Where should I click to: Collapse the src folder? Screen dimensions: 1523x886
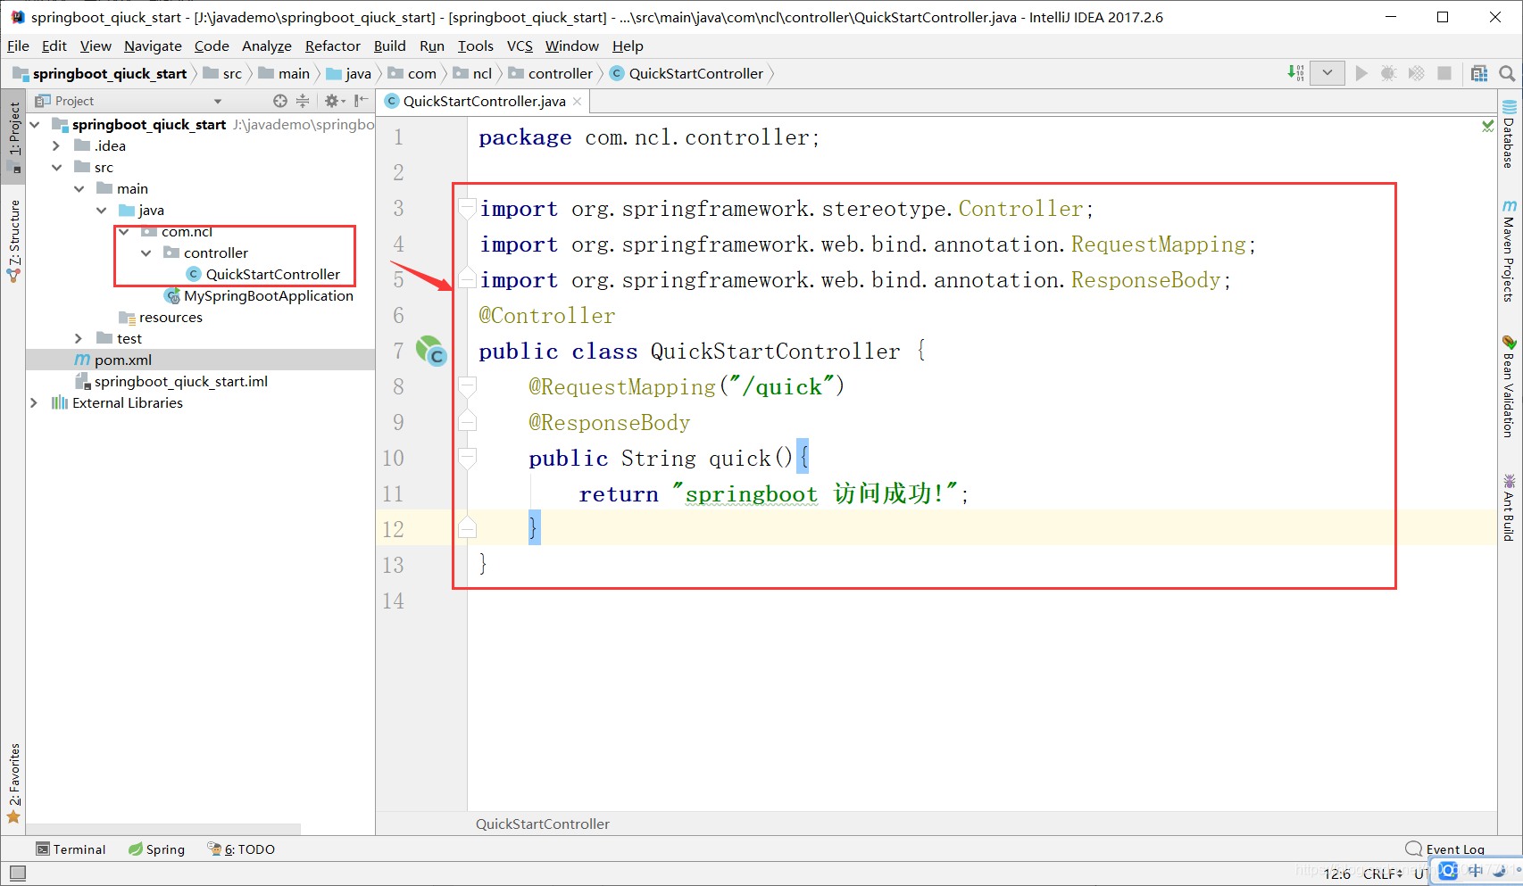pos(57,167)
